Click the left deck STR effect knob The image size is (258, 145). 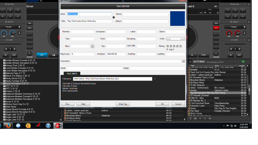[x=4, y=33]
